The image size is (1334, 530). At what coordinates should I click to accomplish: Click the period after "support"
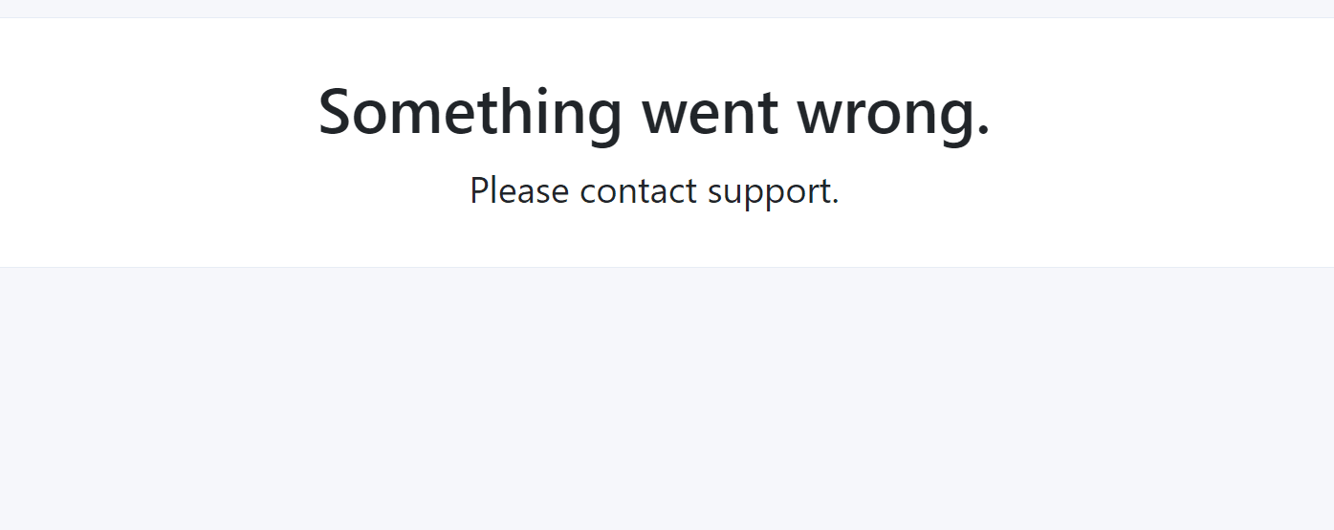835,203
